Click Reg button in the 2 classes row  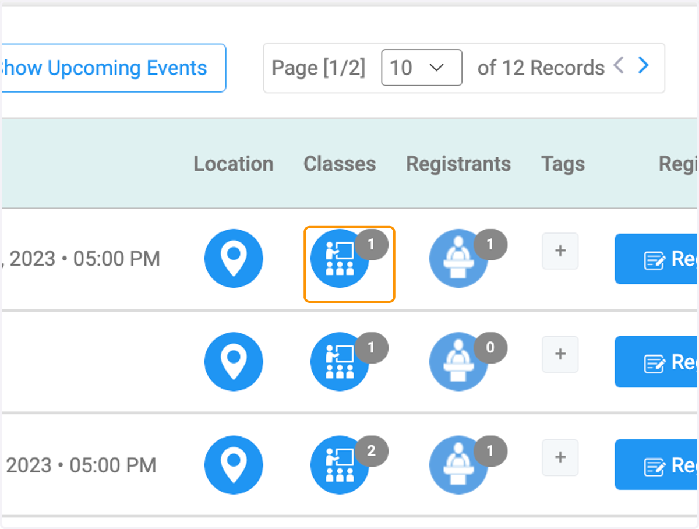[x=656, y=465]
